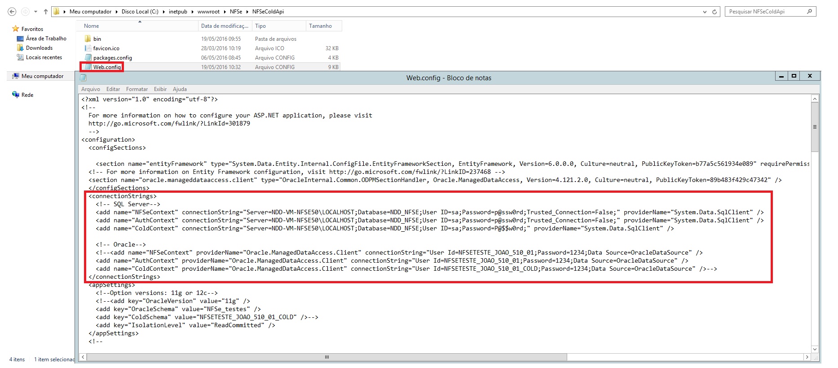Click the Explorer back arrow button

(12, 12)
